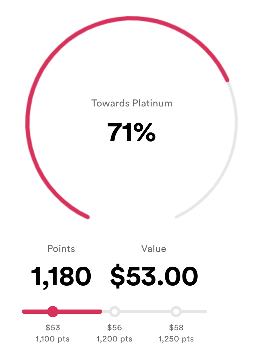Click the 1,100 pts tier label
The width and height of the screenshot is (256, 345).
click(53, 339)
